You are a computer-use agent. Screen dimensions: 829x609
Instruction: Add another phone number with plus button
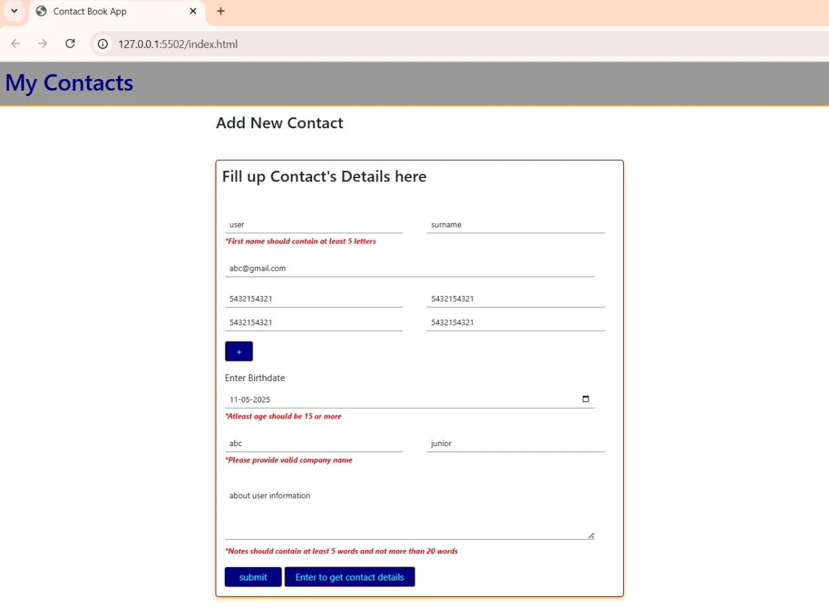point(239,352)
